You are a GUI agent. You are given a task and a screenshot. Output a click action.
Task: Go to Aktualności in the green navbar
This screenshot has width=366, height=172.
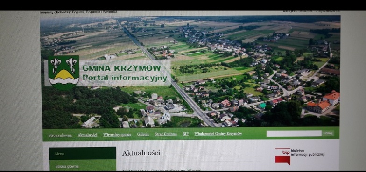point(87,135)
